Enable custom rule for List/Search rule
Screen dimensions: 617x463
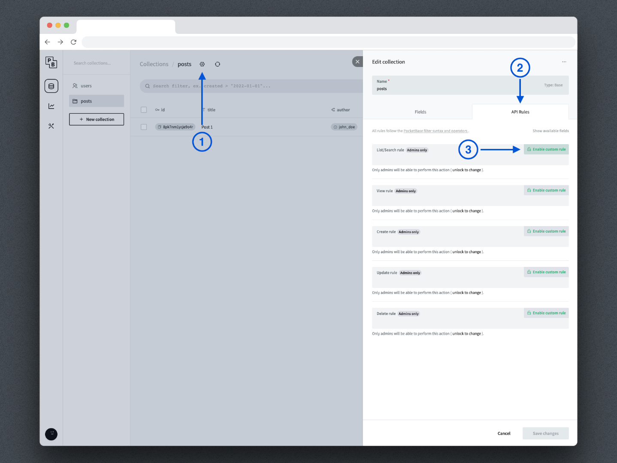click(x=546, y=149)
